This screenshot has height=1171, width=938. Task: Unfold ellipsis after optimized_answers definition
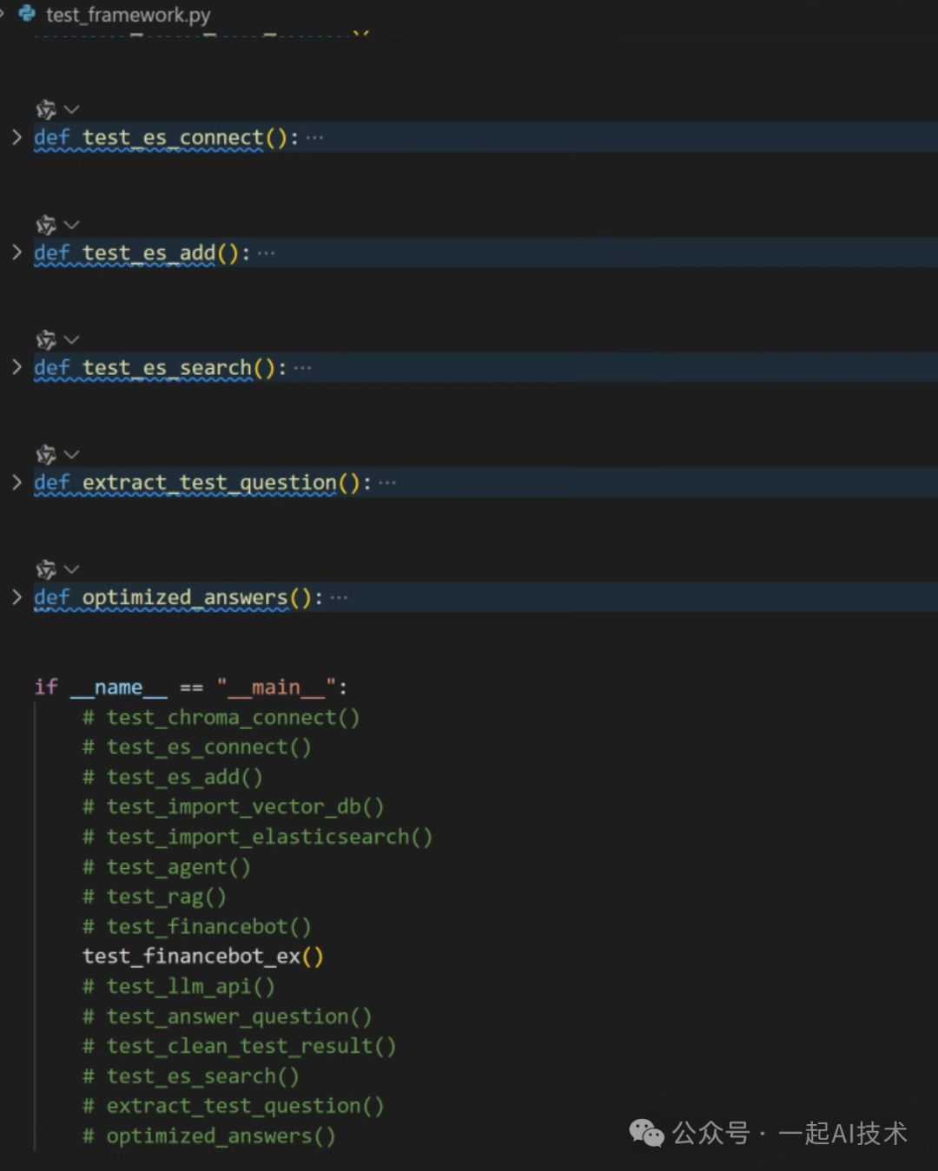point(339,598)
